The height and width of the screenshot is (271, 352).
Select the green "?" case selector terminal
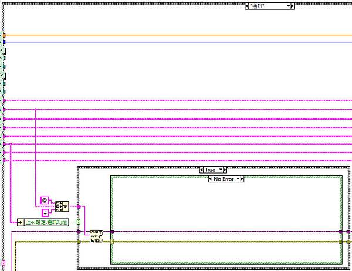pos(79,222)
